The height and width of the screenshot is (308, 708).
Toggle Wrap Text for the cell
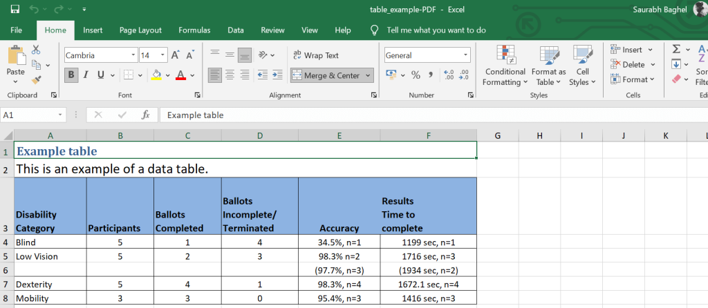click(315, 55)
